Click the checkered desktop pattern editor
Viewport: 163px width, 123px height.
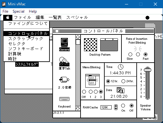pyautogui.click(x=90, y=45)
